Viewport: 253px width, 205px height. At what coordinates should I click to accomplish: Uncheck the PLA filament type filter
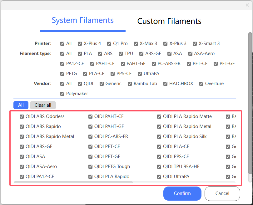click(80, 54)
